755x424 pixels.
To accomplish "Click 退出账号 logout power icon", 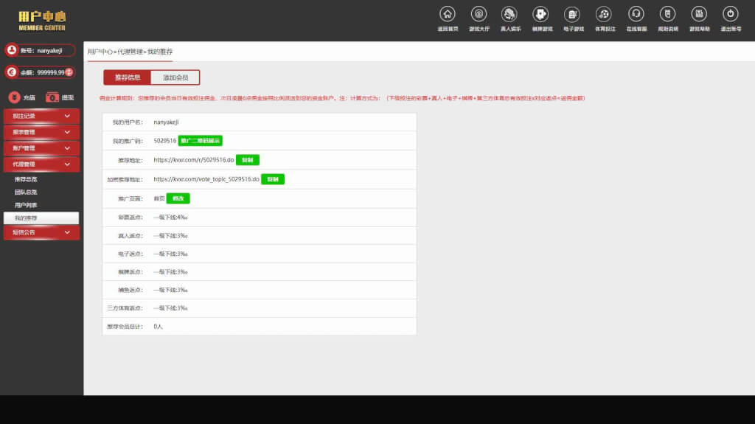I will pos(731,14).
